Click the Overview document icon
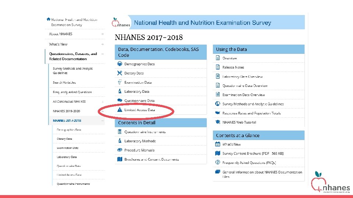The width and height of the screenshot is (353, 198). click(218, 58)
